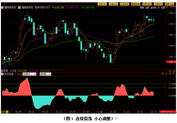Open the 全赢指数 button
Viewport: 177px width, 123px height.
124,4
